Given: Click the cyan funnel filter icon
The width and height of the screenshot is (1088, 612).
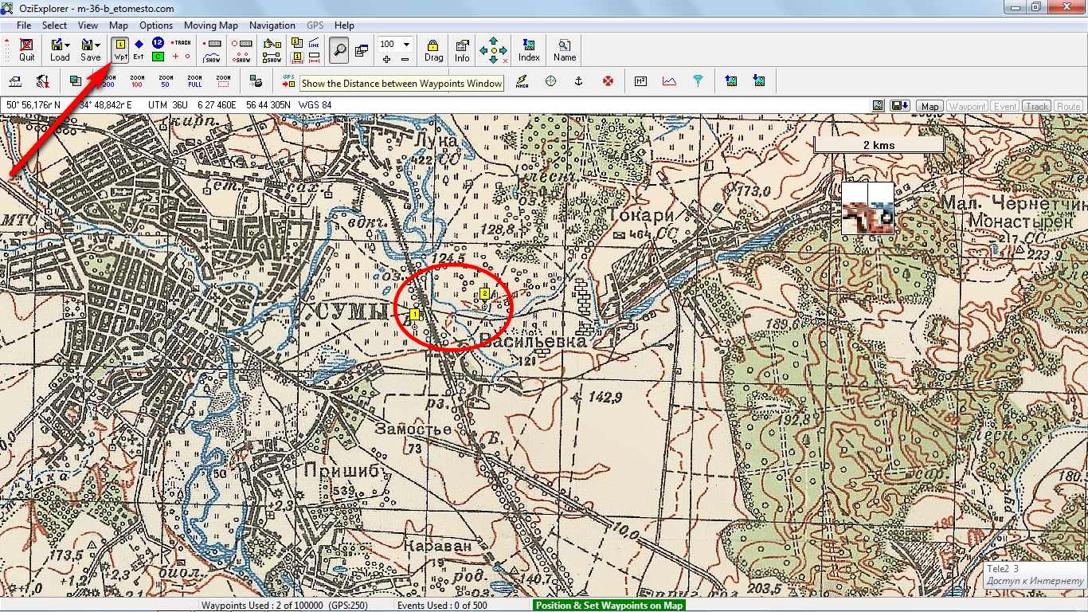Looking at the screenshot, I should pos(699,80).
